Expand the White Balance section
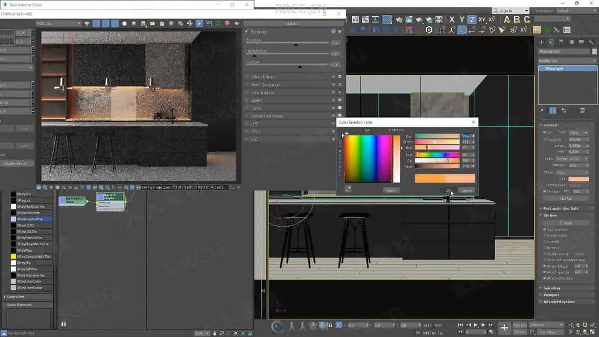Screen dimensions: 599x337 point(263,77)
